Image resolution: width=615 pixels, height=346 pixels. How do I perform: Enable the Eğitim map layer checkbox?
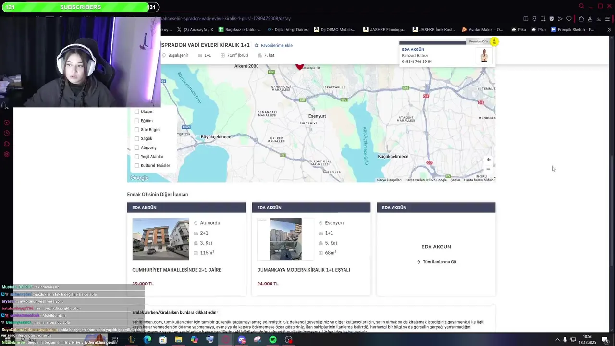[137, 121]
